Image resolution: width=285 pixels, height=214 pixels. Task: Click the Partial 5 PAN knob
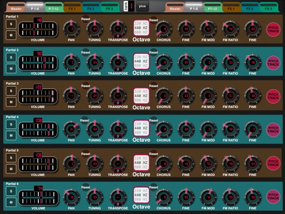[71, 164]
